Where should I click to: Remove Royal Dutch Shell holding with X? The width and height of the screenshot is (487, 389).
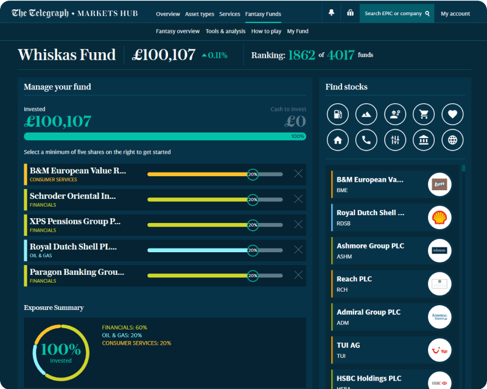pos(298,250)
